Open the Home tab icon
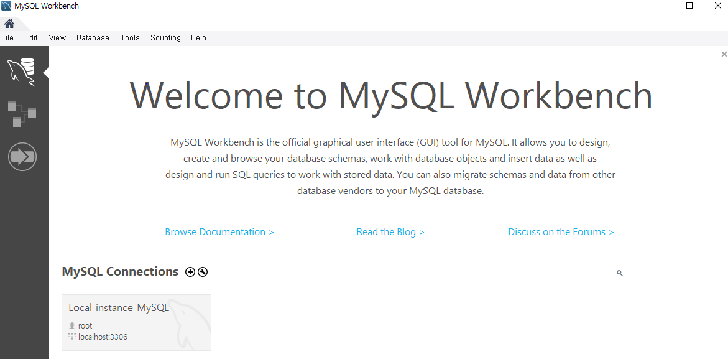728x359 pixels. 9,24
